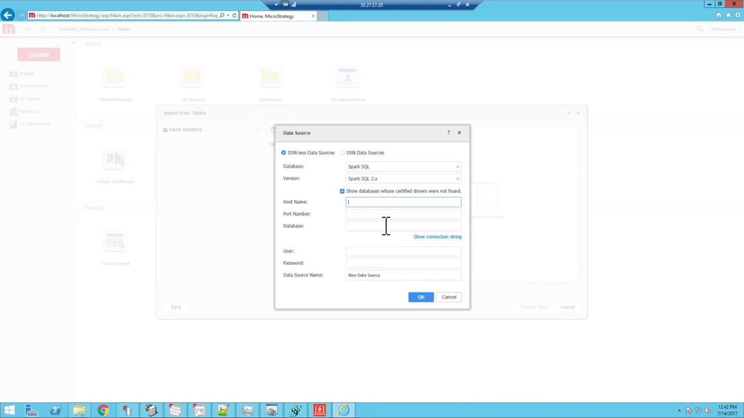
Task: Expand the address bar autocomplete arrow
Action: point(228,16)
